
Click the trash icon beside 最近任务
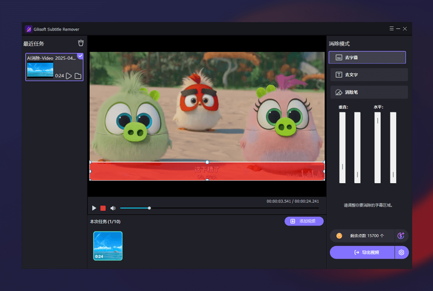coord(81,43)
